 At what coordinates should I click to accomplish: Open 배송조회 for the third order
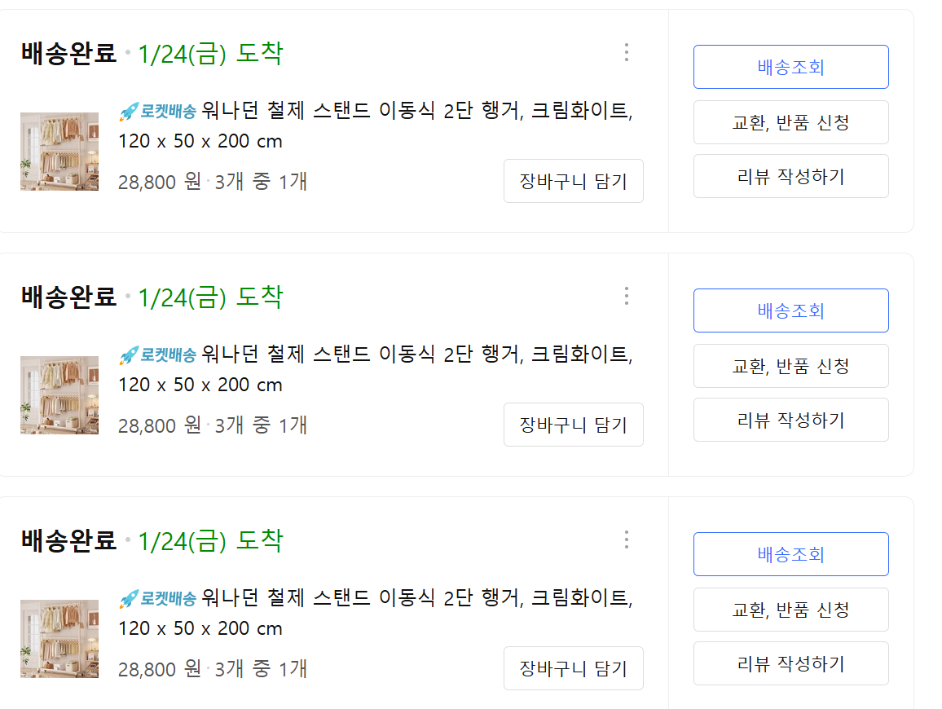tap(790, 553)
